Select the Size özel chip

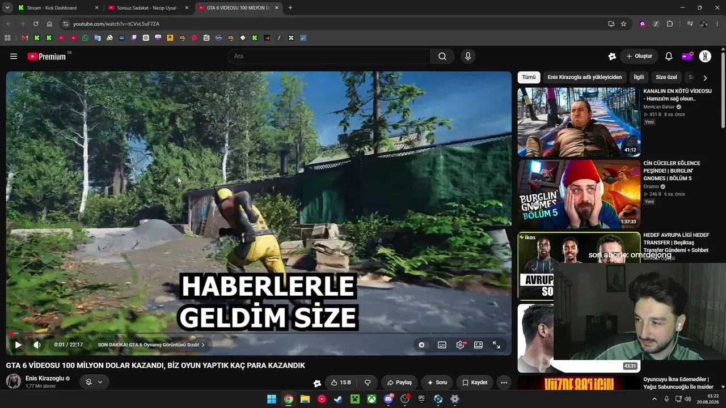(x=666, y=77)
